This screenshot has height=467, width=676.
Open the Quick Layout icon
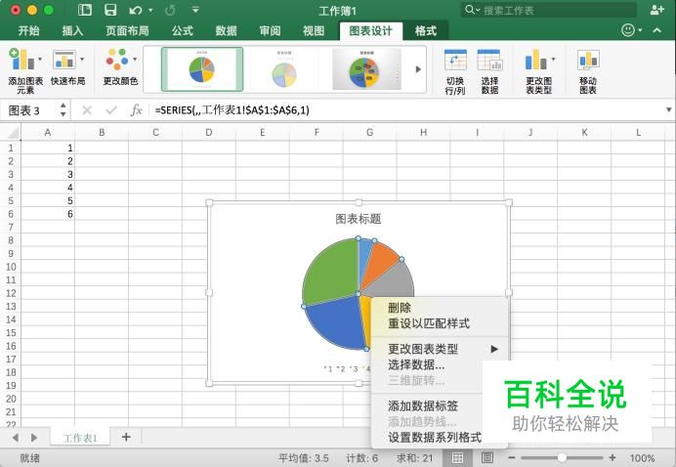(x=64, y=60)
